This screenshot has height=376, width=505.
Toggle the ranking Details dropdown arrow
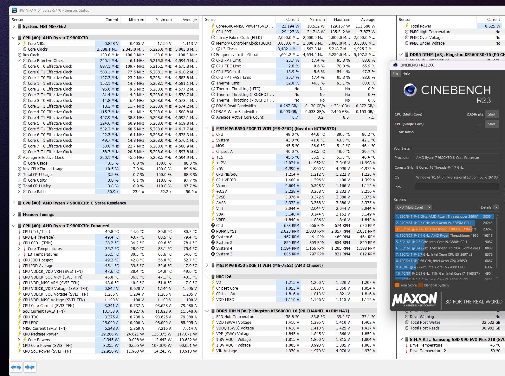496,207
